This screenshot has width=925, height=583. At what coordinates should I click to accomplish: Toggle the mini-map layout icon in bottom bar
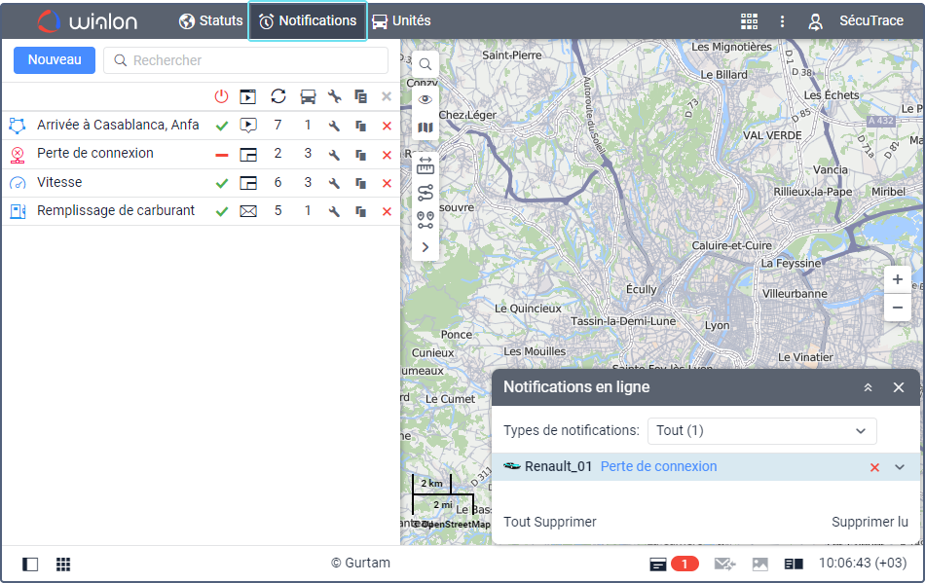[x=794, y=565]
